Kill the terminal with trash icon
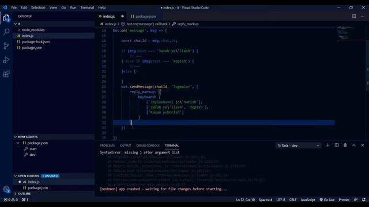This screenshot has height=207, width=369. [x=345, y=145]
